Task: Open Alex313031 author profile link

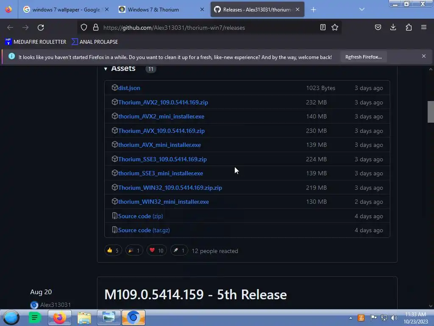Action: [56, 305]
